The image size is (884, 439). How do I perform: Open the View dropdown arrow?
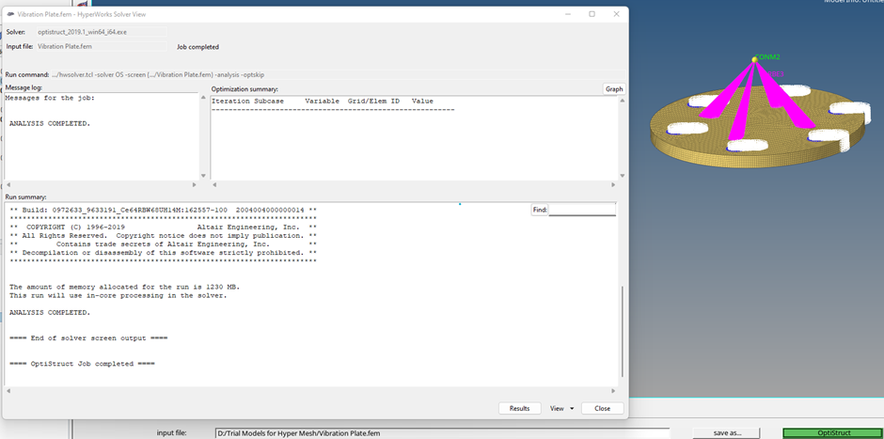click(572, 409)
